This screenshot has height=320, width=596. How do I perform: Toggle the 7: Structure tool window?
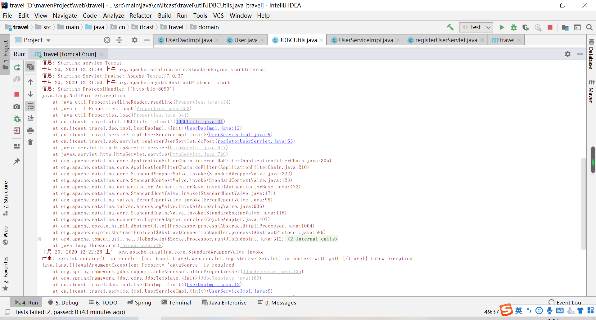point(6,198)
